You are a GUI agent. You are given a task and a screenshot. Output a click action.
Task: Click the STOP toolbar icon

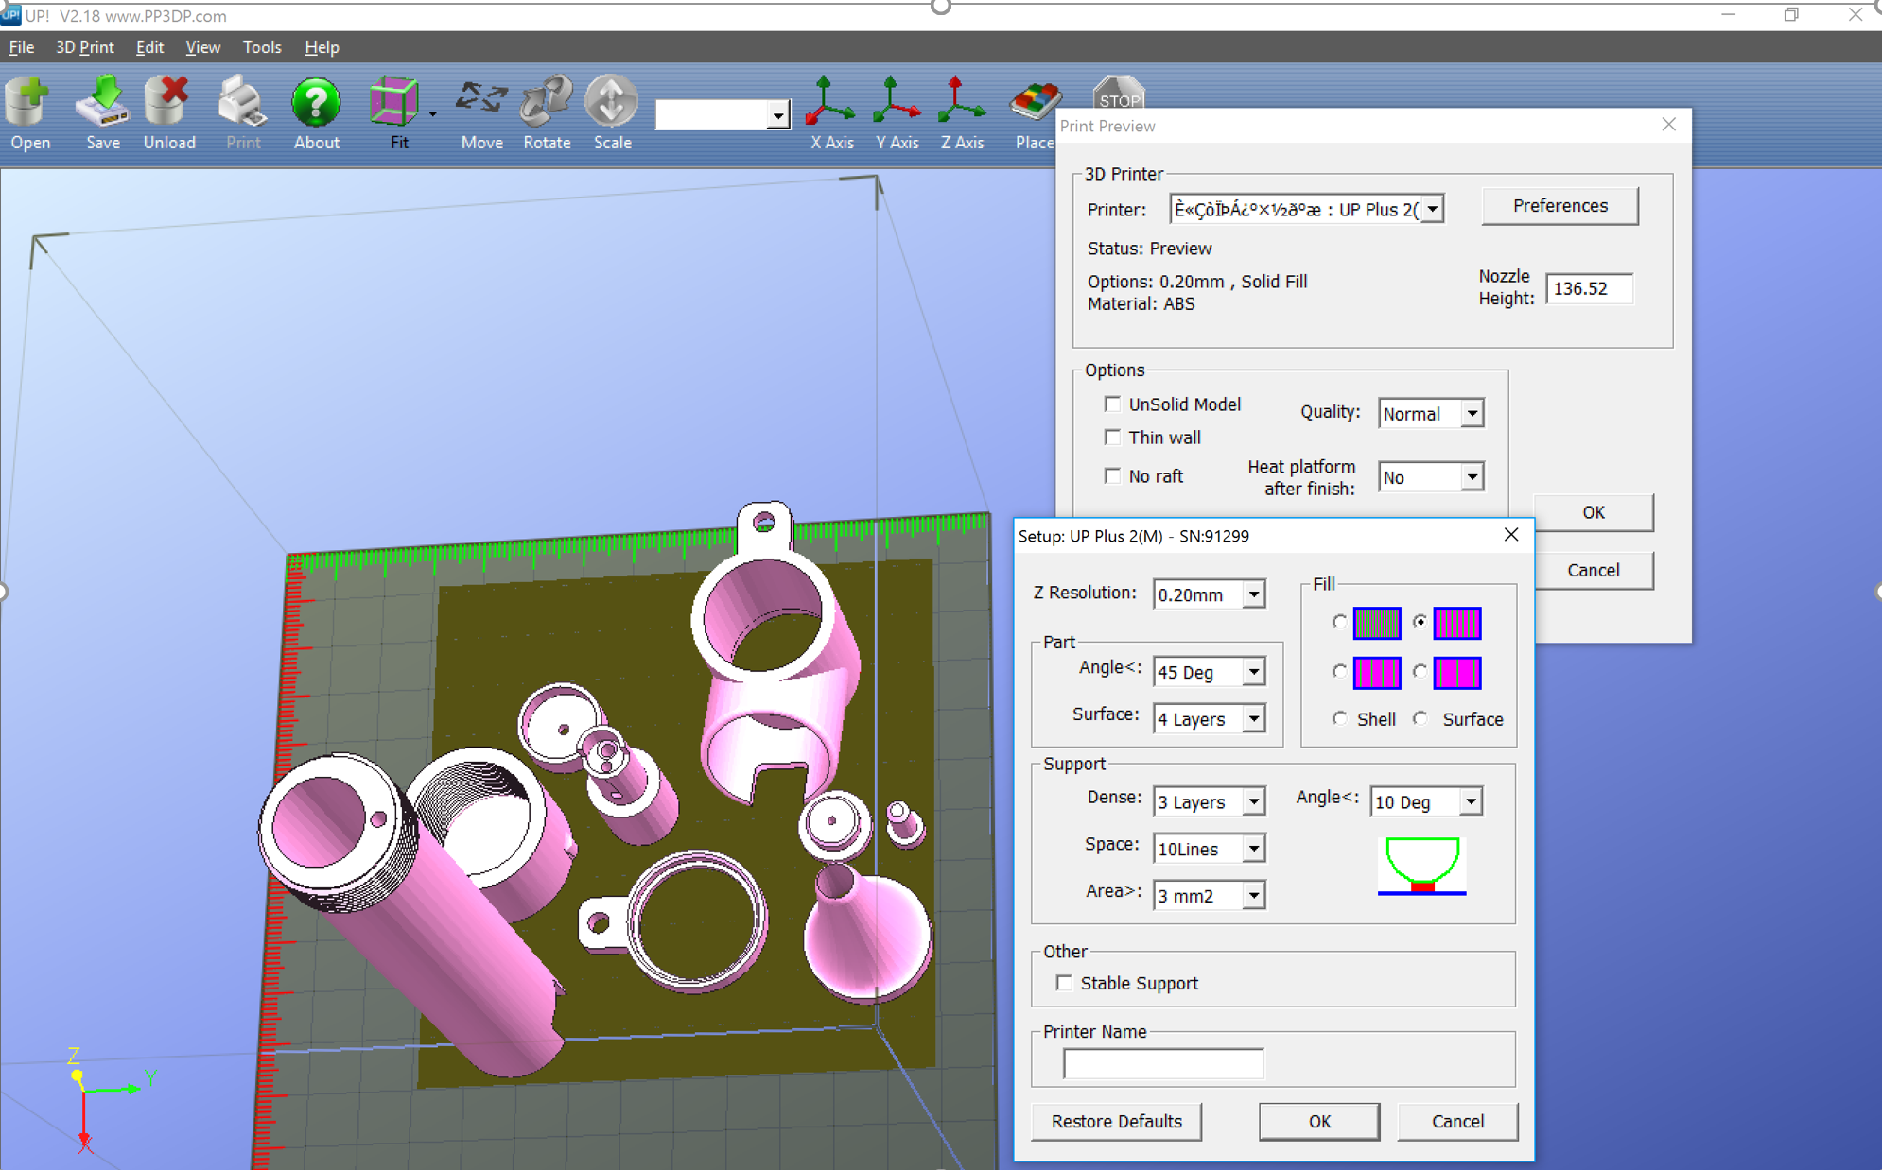tap(1119, 93)
